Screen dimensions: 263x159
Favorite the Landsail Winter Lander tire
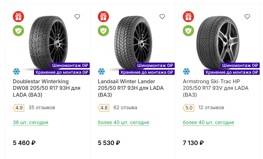point(162,17)
